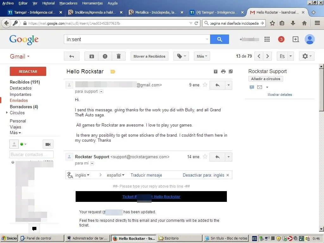Screen dimensions: 324x243
Task: Switch to Incilibros/Aprenda a habl... tab
Action: click(95, 12)
